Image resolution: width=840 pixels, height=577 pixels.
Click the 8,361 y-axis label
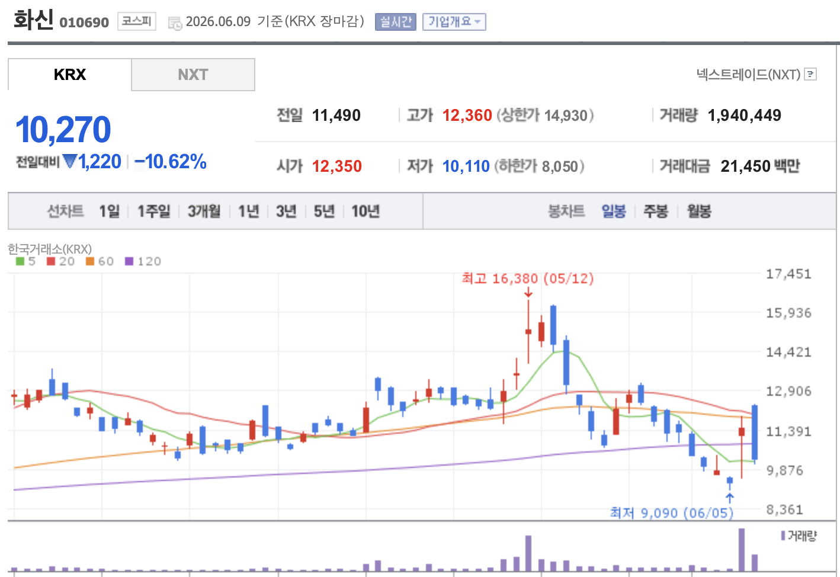tap(785, 509)
